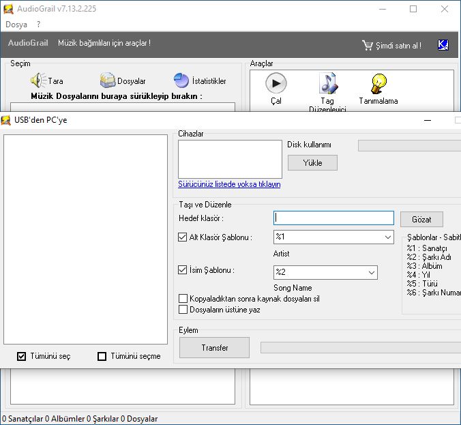Click the %1 : Sanatçı template text
This screenshot has width=461, height=425.
[427, 248]
